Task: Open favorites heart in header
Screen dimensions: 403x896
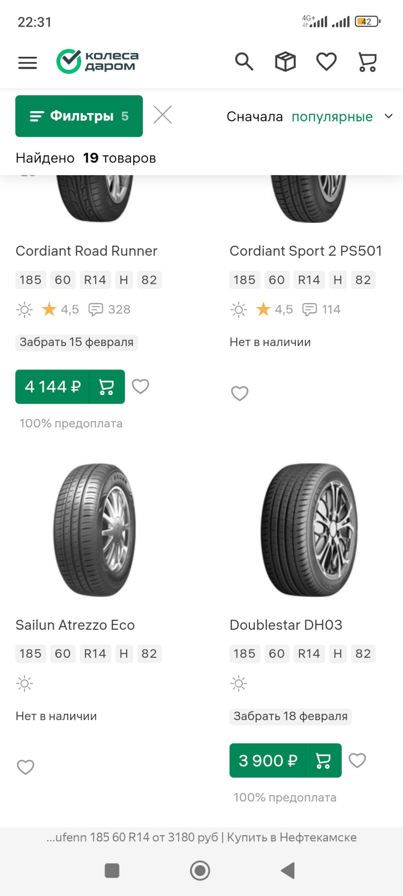Action: 326,62
